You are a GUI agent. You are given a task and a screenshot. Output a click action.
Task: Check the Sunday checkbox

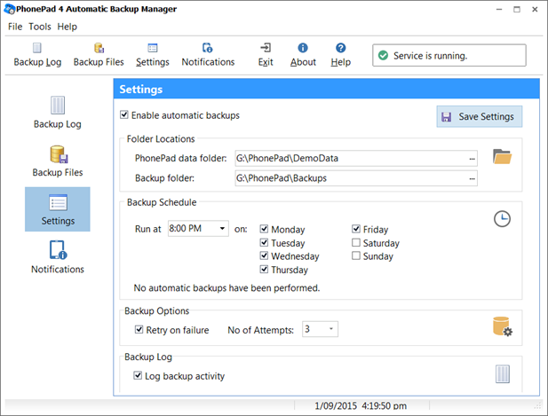[356, 255]
